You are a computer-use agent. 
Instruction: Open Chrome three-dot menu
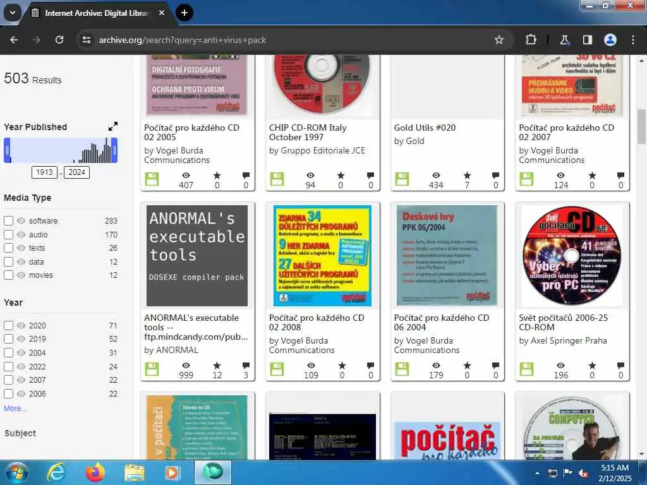(x=633, y=40)
